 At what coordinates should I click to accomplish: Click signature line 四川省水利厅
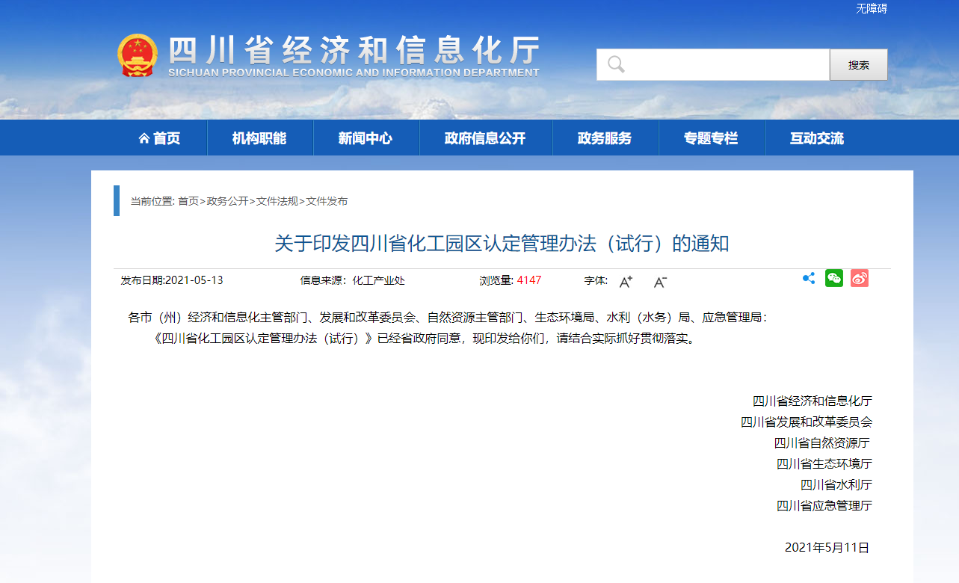tap(836, 485)
